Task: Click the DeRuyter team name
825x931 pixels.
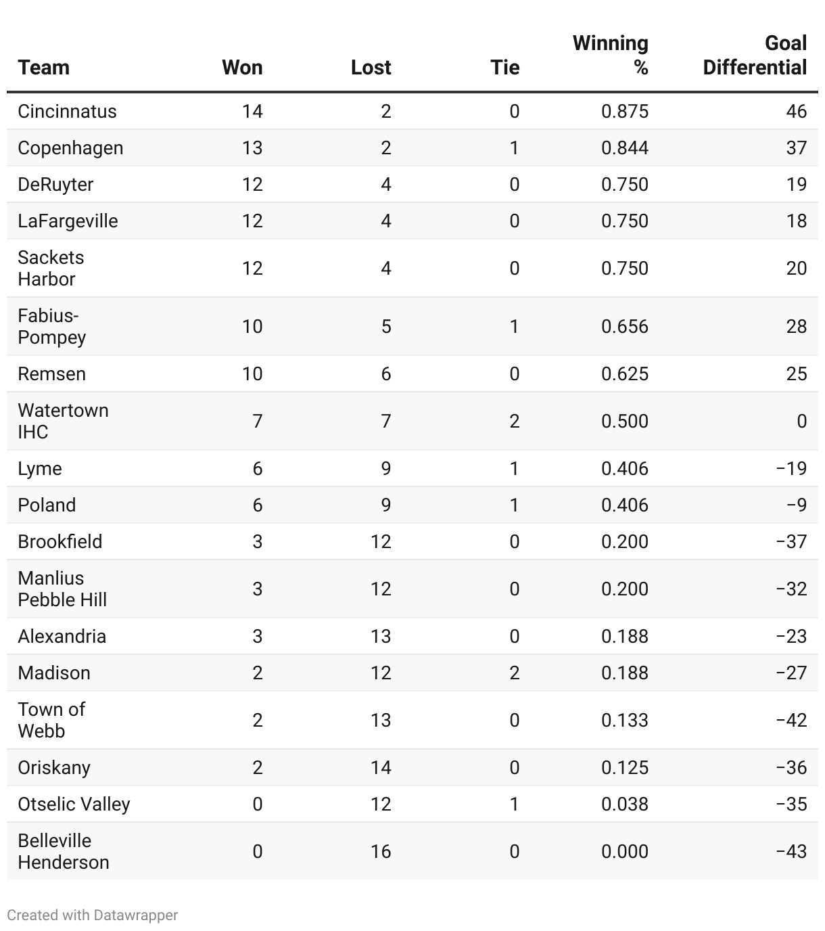Action: pyautogui.click(x=55, y=184)
